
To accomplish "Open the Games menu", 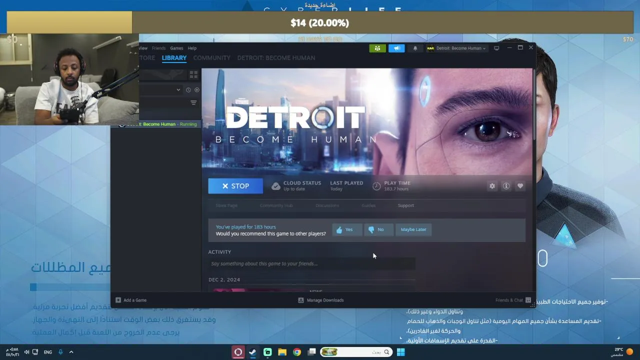I will (176, 48).
